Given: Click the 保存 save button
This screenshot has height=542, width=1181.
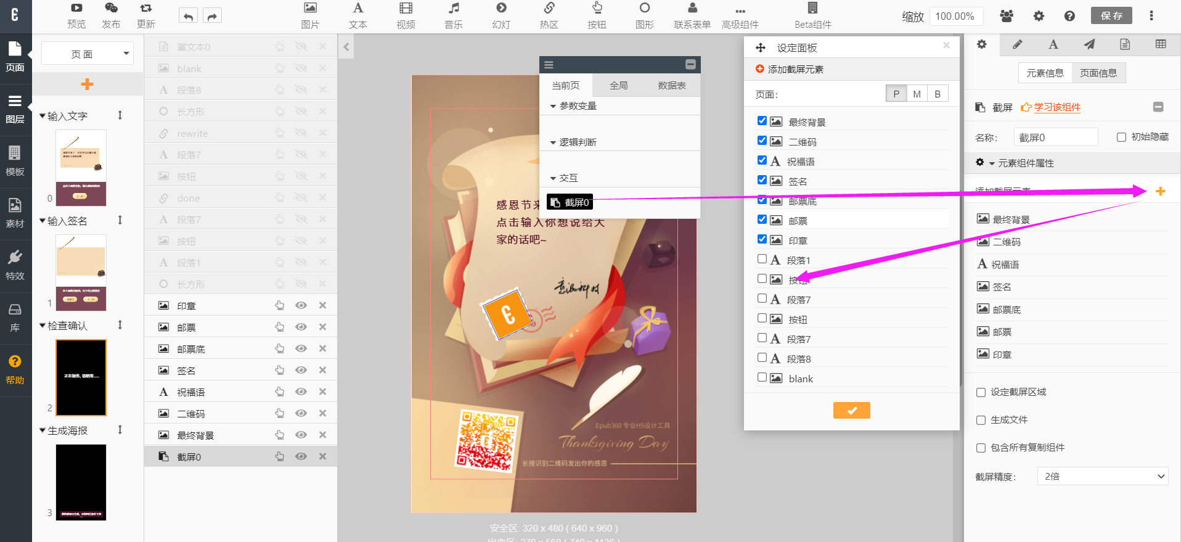Looking at the screenshot, I should 1111,16.
